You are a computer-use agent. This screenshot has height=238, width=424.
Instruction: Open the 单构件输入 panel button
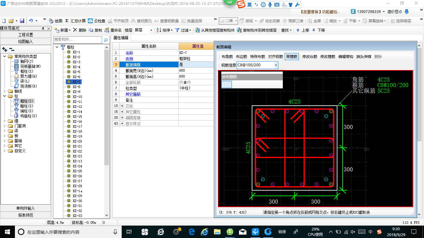pyautogui.click(x=25, y=208)
